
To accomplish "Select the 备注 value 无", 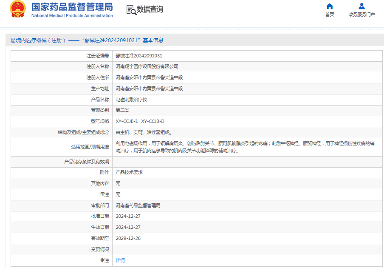I will point(118,194).
